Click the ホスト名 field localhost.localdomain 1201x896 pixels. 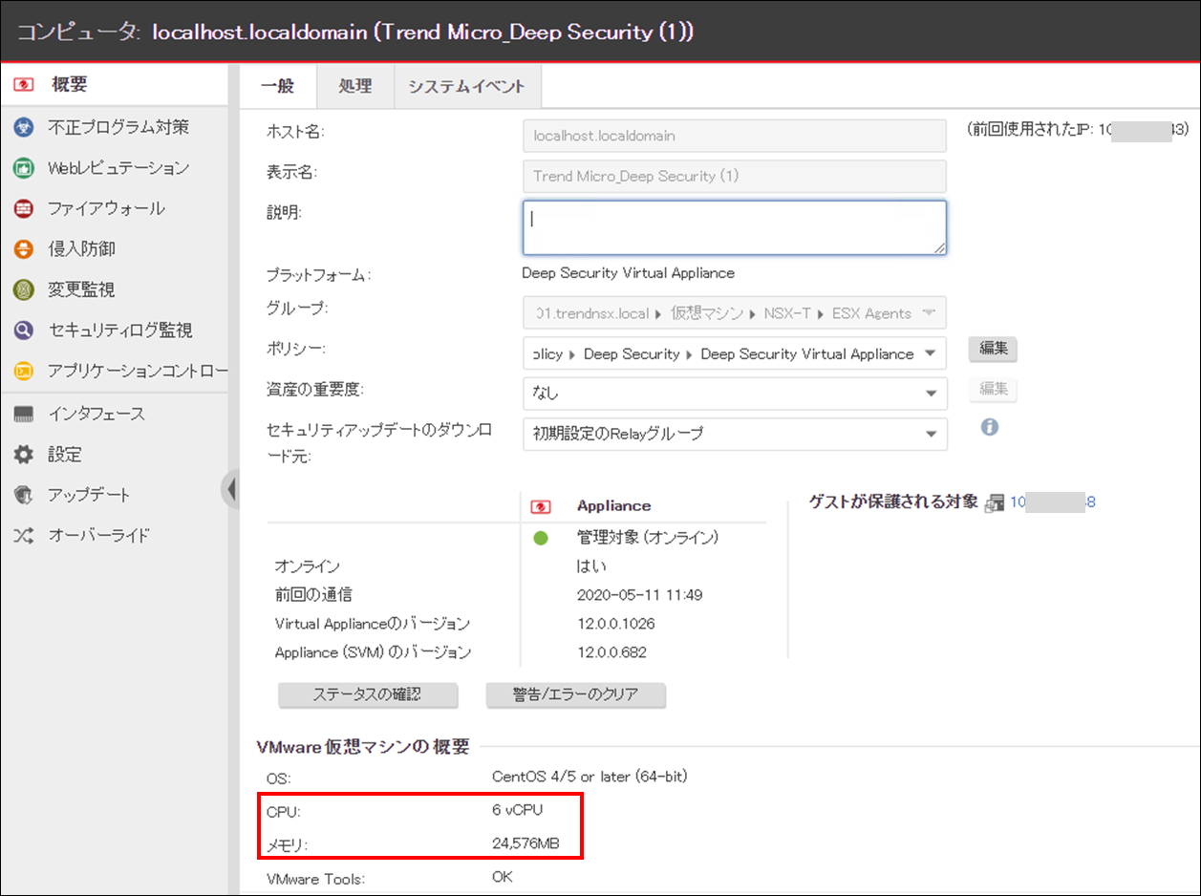(x=735, y=137)
